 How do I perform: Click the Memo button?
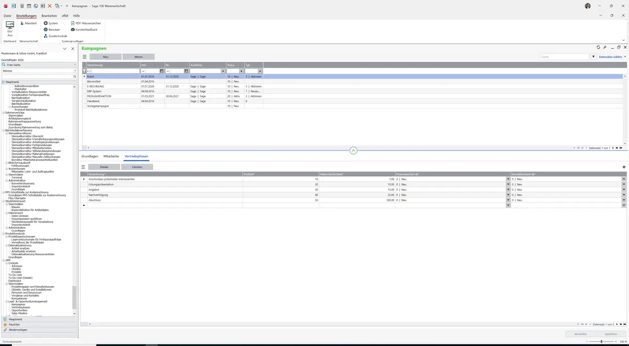pos(138,57)
